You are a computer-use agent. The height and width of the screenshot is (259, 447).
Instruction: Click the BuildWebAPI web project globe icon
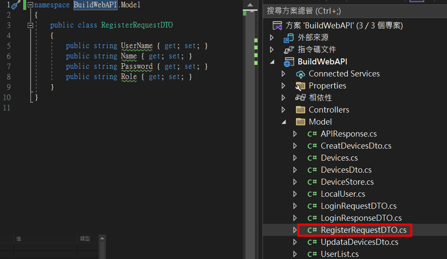289,62
